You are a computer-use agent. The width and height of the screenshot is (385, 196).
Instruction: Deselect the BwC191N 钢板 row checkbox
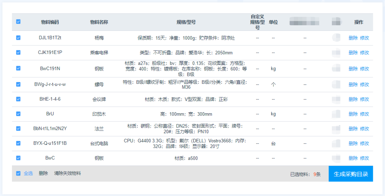[x=18, y=69]
